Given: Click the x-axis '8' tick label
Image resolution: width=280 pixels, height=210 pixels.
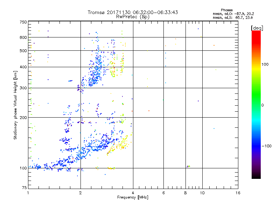Looking at the screenshot, I should tap(185, 193).
